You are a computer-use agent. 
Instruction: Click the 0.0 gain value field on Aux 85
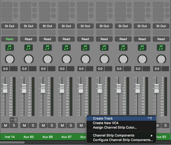click(24, 69)
